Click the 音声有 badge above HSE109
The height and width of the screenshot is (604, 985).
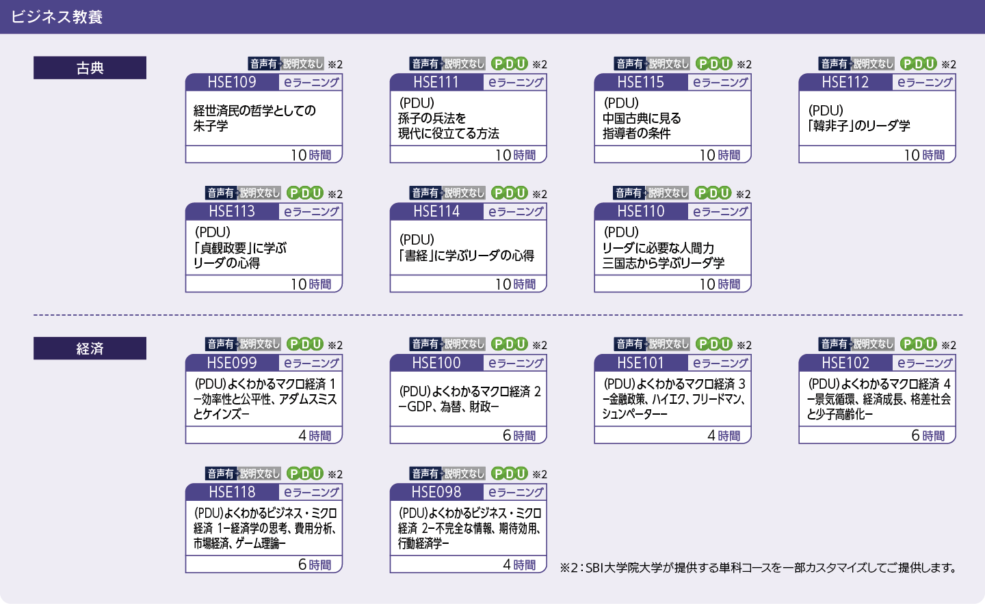tap(263, 64)
